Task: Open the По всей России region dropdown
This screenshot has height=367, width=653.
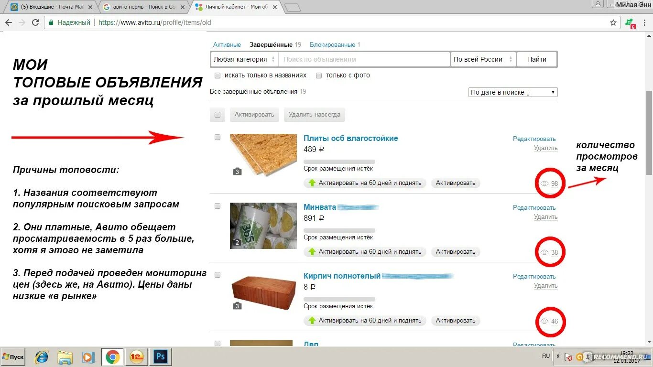Action: 483,59
